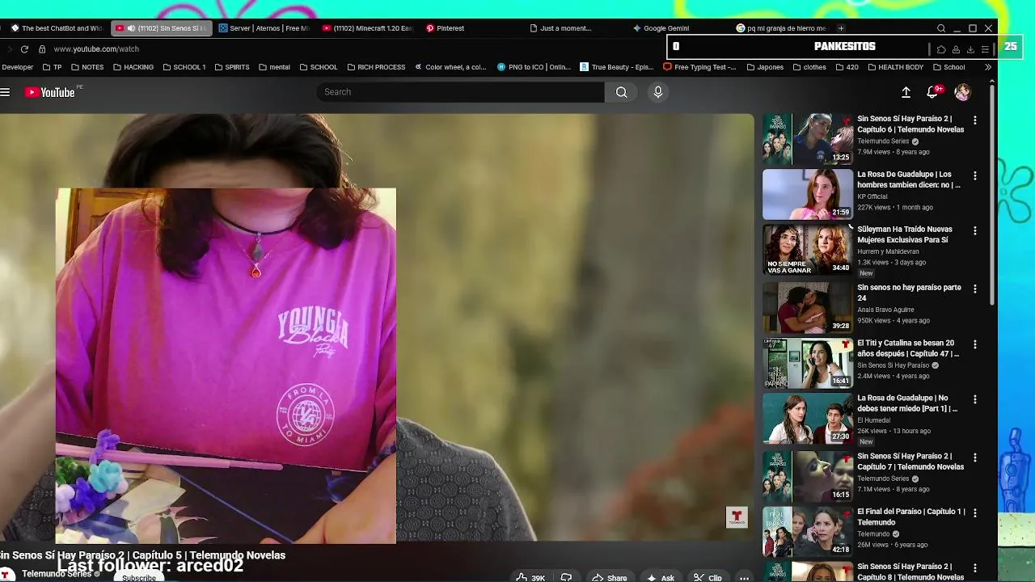Open the mental bookmark folder
This screenshot has height=582, width=1035.
(274, 67)
